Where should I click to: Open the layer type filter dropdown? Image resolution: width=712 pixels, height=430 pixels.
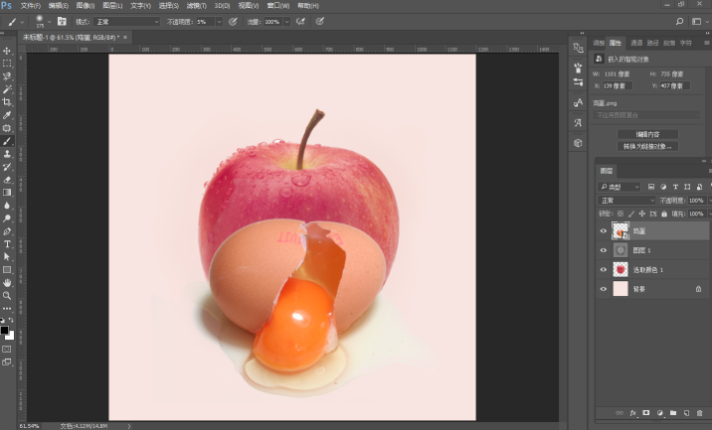click(x=620, y=187)
